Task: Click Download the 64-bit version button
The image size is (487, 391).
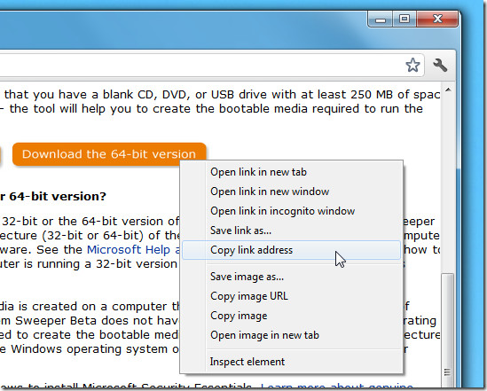Action: [x=109, y=154]
